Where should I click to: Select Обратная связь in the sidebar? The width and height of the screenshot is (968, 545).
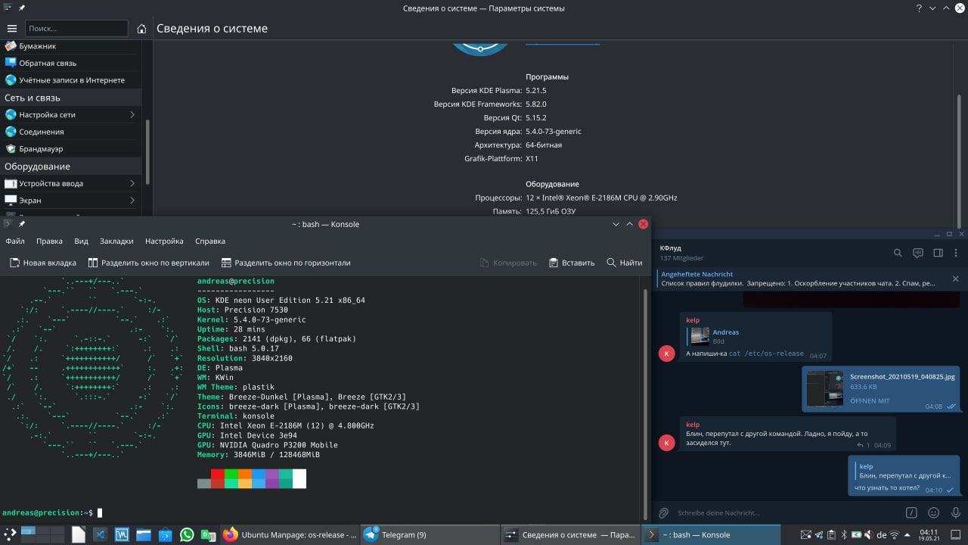(x=71, y=63)
